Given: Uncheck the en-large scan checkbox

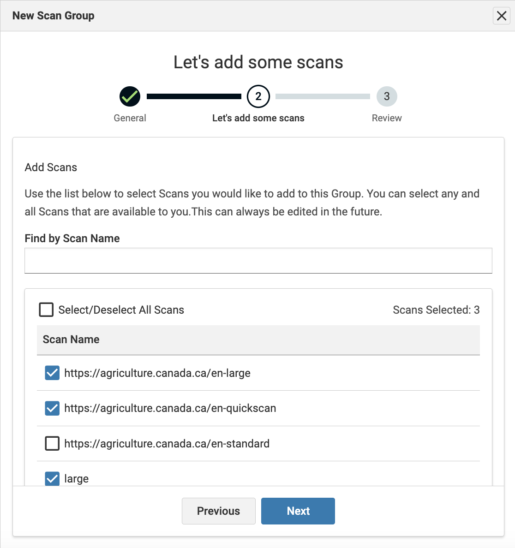Looking at the screenshot, I should (52, 373).
